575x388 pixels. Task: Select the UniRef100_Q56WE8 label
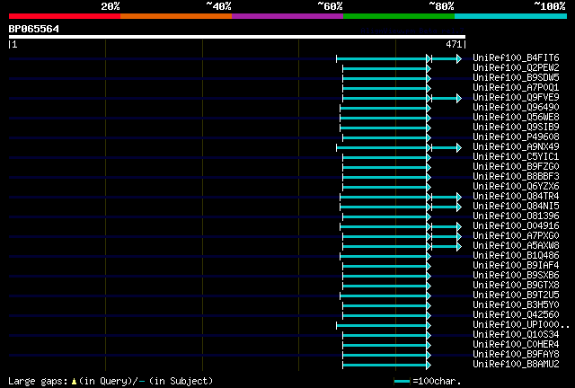tap(516, 118)
